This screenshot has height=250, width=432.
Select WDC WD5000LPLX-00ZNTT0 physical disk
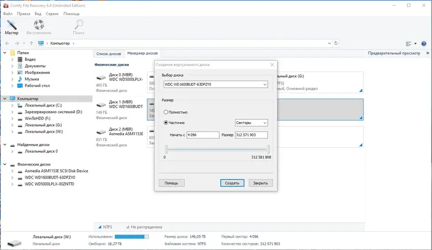[x=49, y=185]
